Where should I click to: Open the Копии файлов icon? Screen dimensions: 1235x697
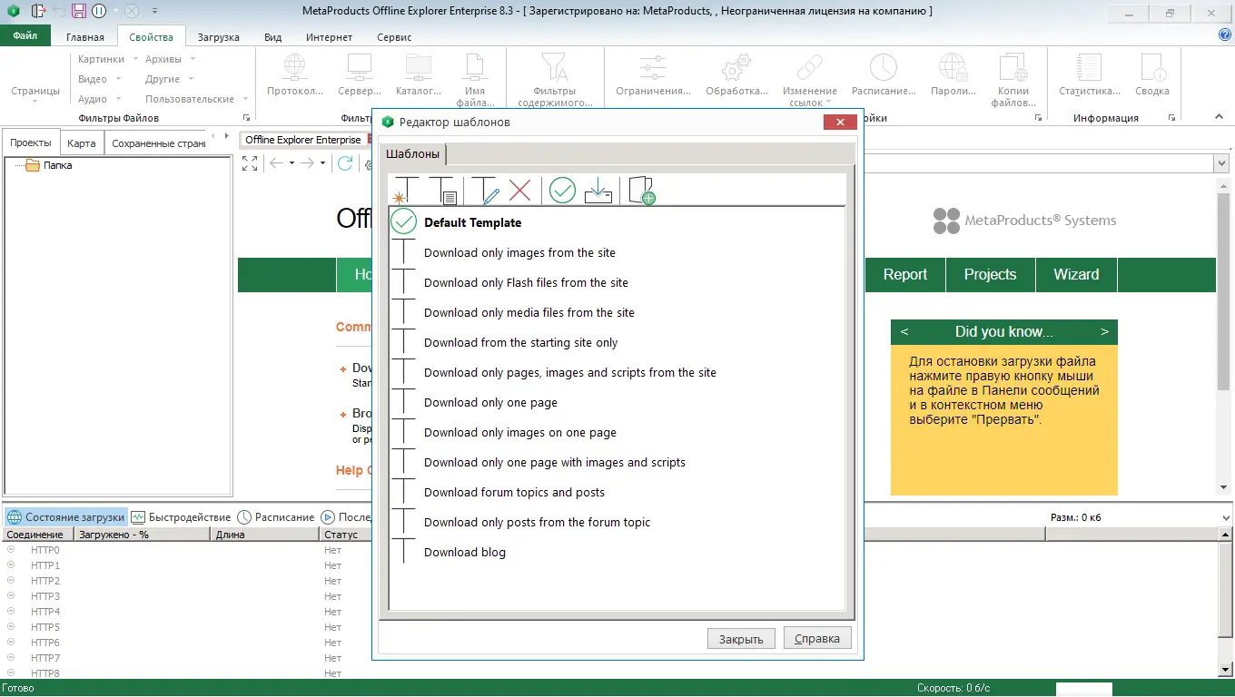pyautogui.click(x=1013, y=80)
